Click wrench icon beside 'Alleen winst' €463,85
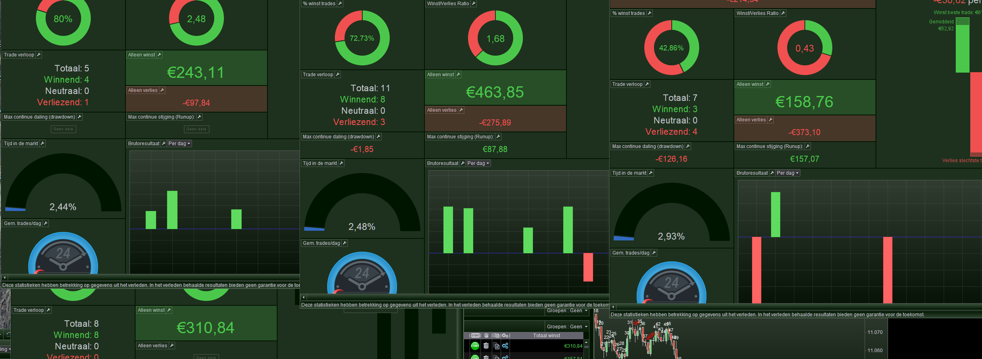The image size is (982, 359). coord(458,75)
